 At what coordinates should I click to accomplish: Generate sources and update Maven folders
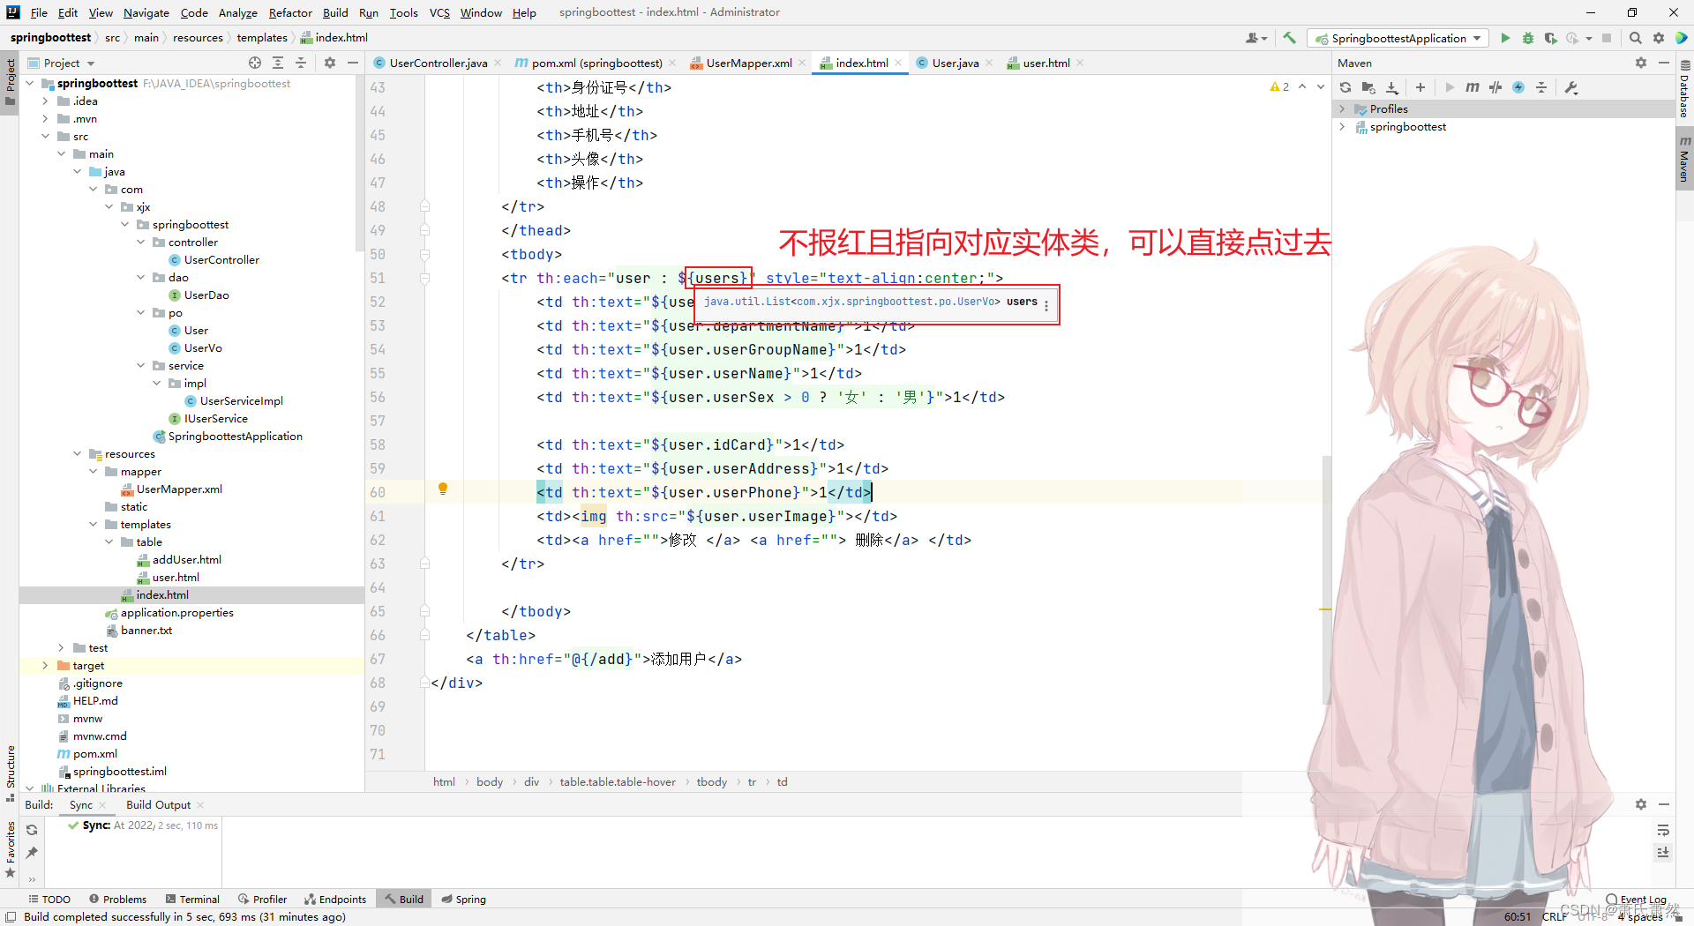tap(1368, 87)
